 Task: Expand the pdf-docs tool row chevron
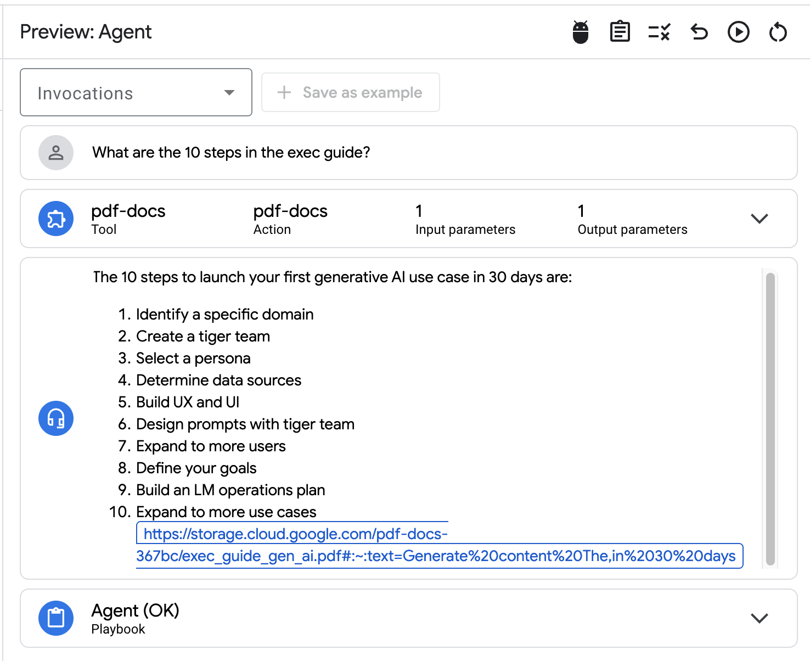click(x=759, y=219)
